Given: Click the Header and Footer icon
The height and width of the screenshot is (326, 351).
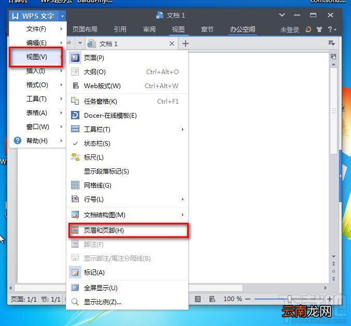Looking at the screenshot, I should point(75,230).
